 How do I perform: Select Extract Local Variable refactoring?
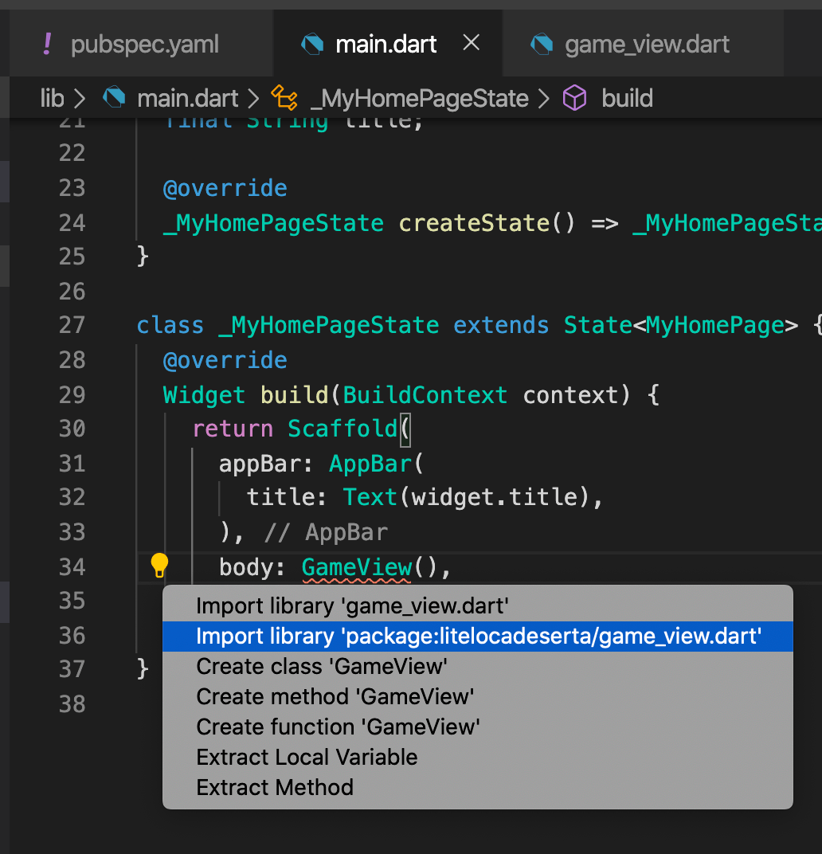(307, 758)
